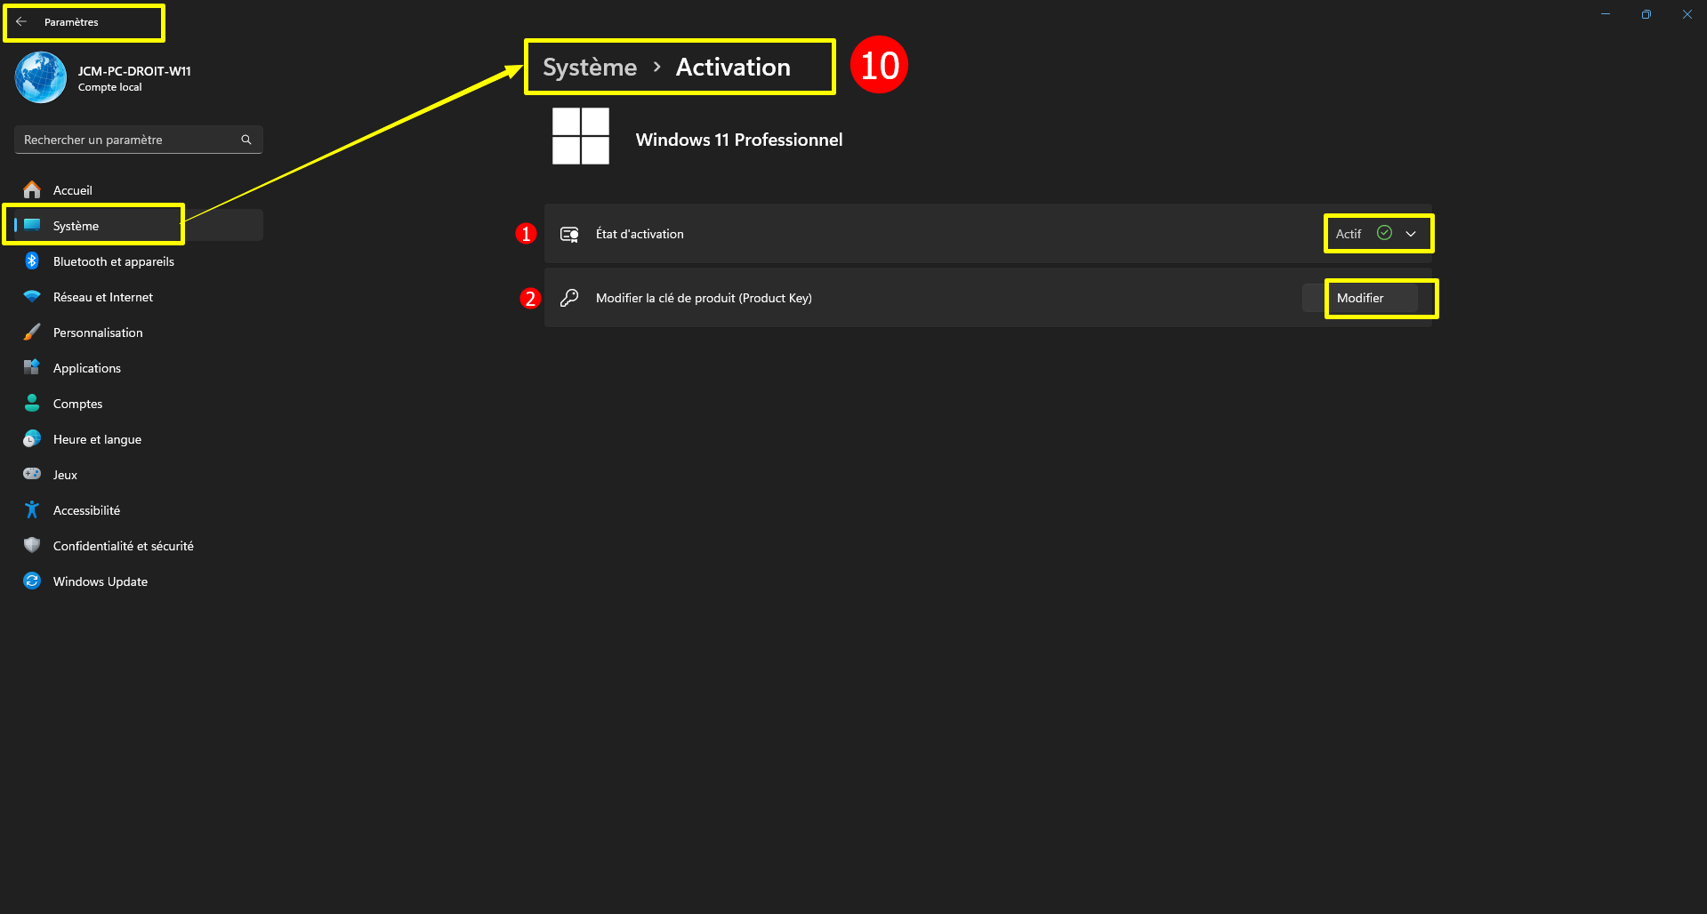1707x914 pixels.
Task: Open Comptes settings
Action: point(139,404)
